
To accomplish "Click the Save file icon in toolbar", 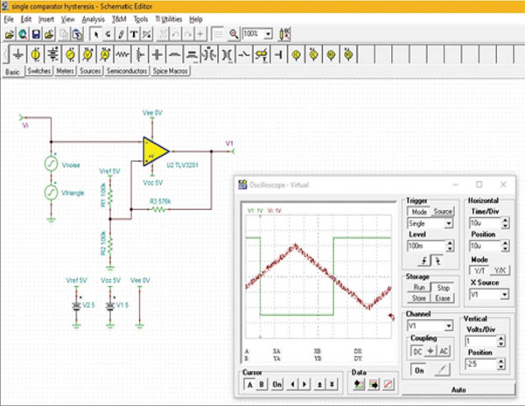I will point(33,34).
